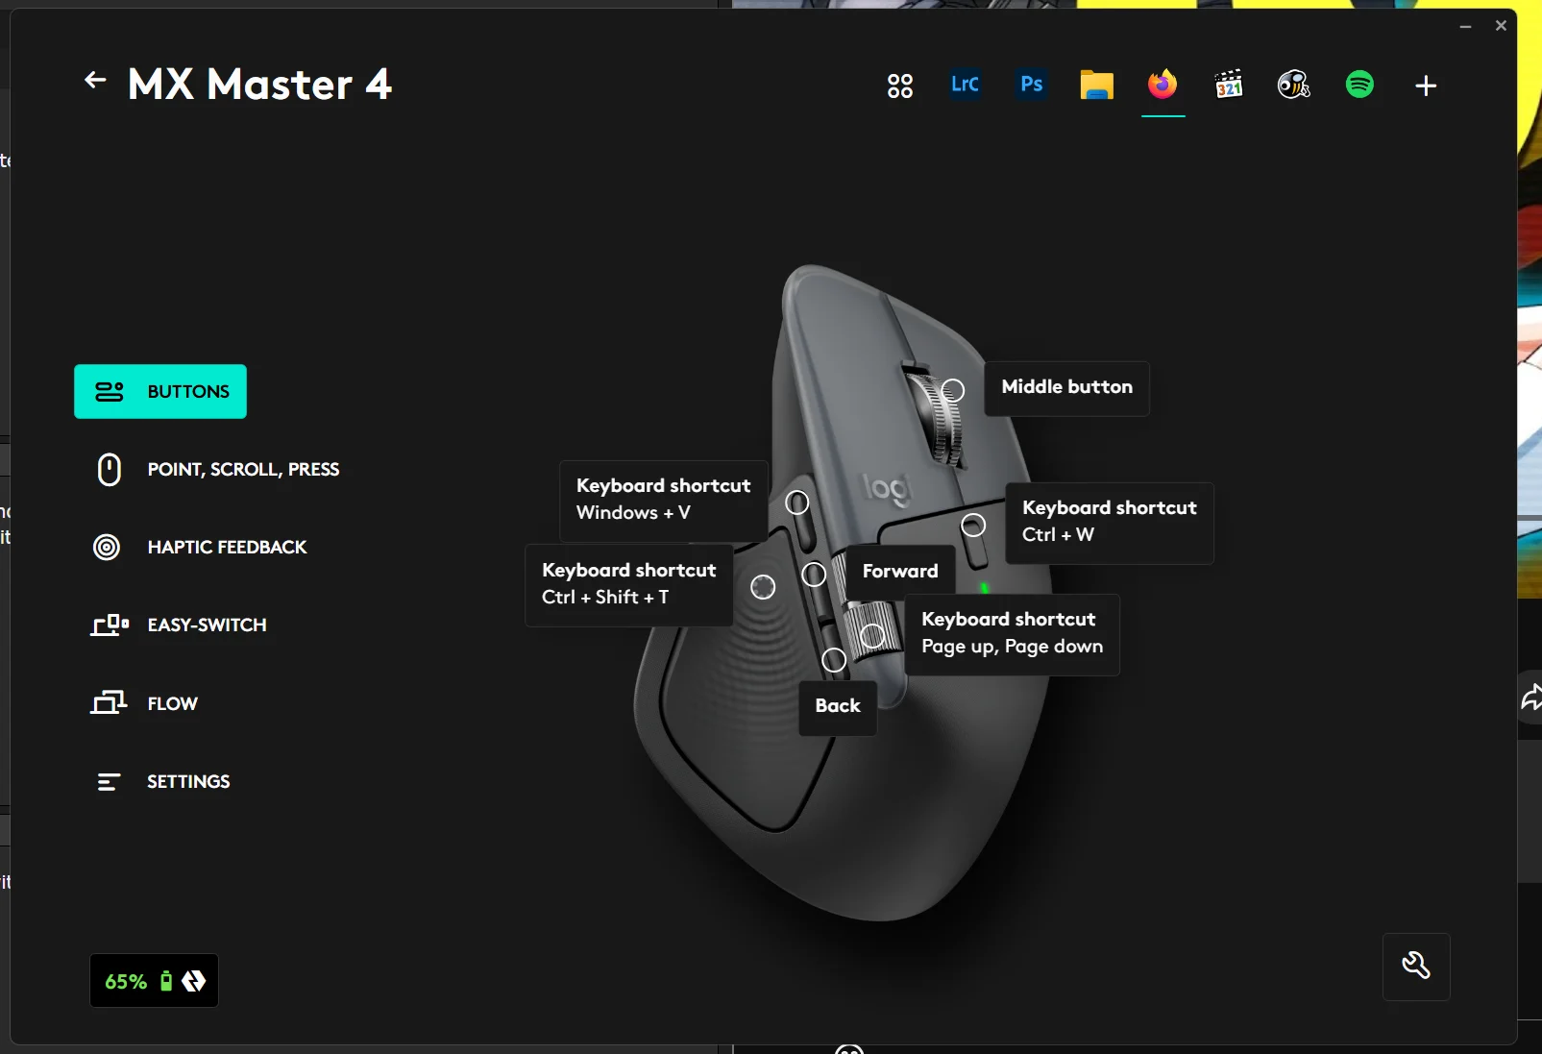Select the forward side button hotspot circle

[x=814, y=575]
